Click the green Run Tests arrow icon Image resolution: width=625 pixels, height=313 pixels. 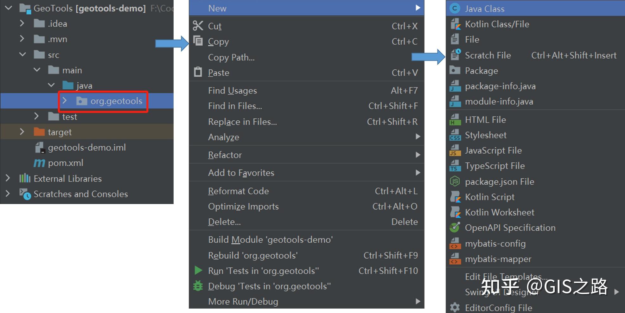point(198,271)
